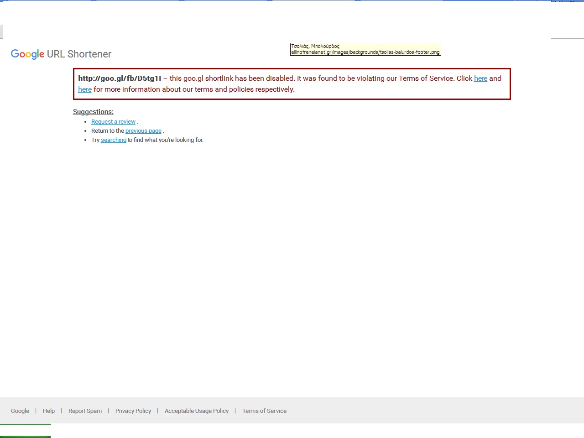
Task: Open the Help footer link
Action: coord(49,411)
